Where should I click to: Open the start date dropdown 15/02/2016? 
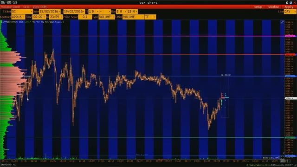(x=50, y=12)
